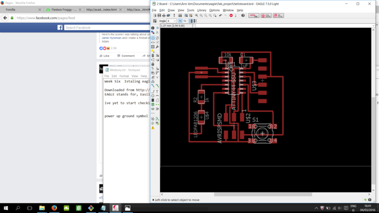Open Firefox from the taskbar
Viewport: 379px width, 213px height.
point(54,208)
